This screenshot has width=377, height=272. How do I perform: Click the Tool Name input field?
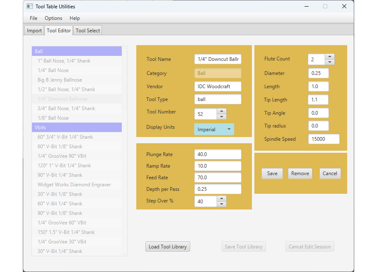click(218, 59)
